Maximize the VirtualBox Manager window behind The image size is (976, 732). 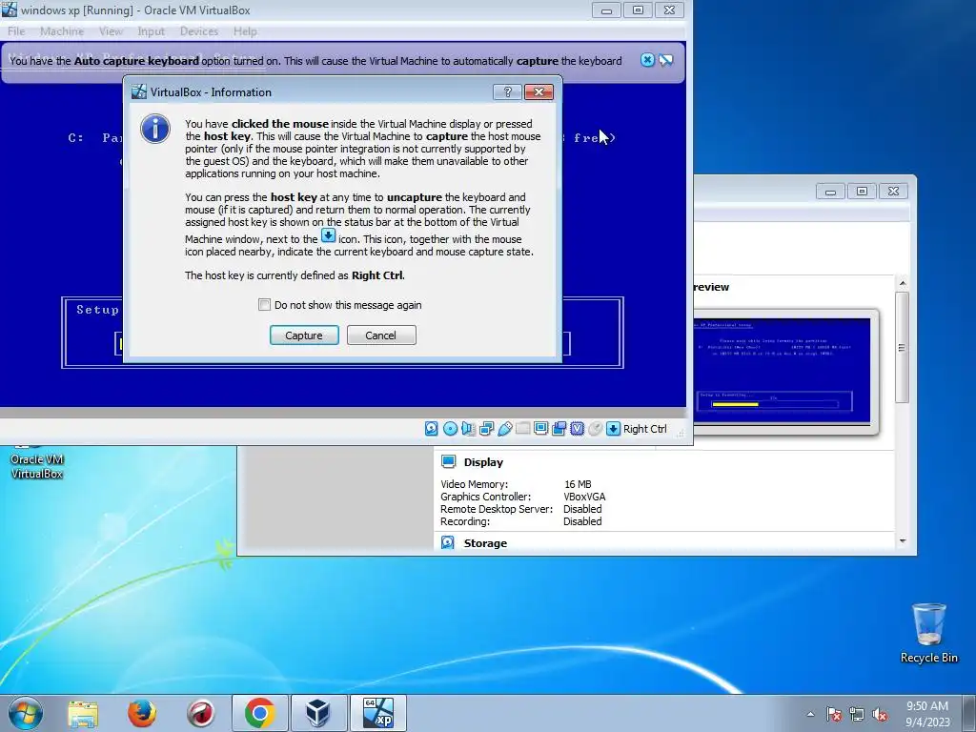[862, 191]
